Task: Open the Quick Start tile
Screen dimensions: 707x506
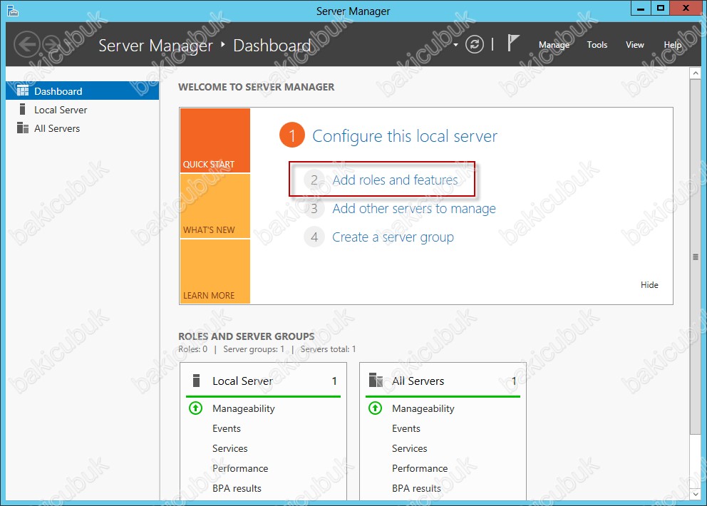Action: click(215, 140)
